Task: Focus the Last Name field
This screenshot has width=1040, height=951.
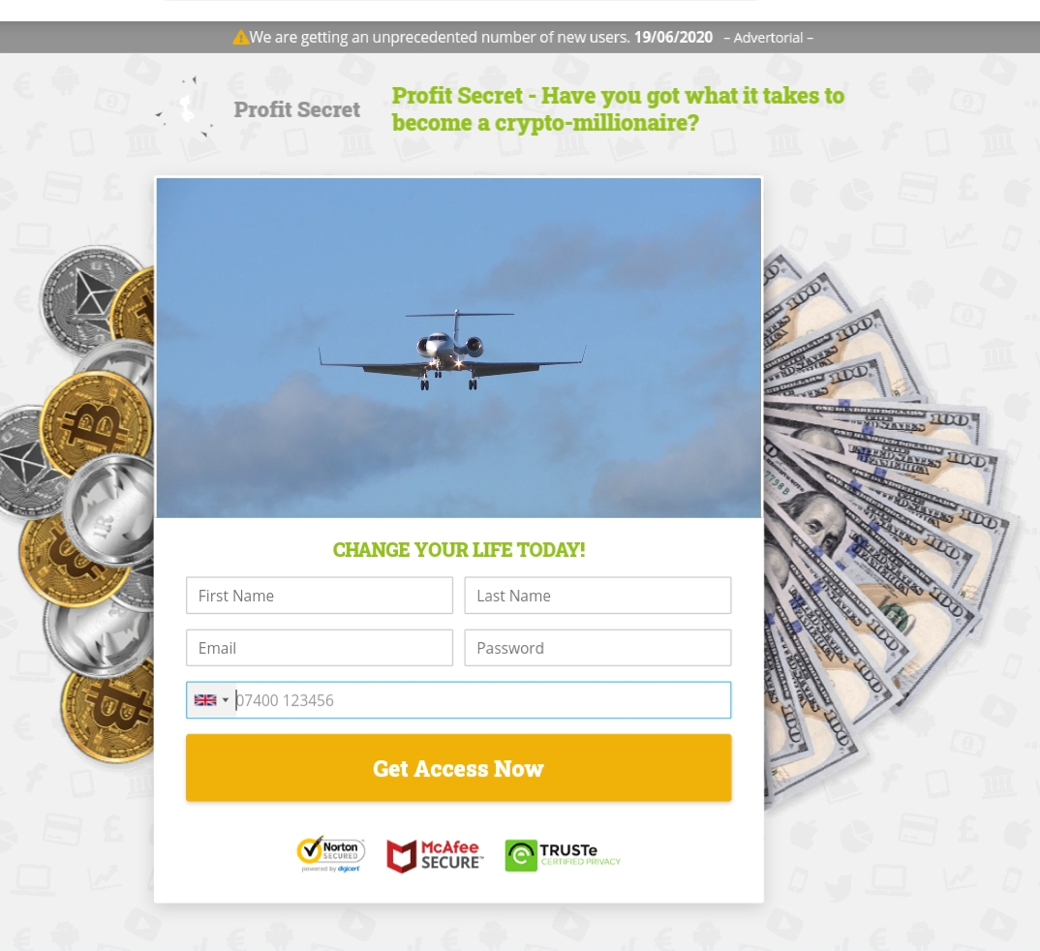Action: tap(597, 595)
